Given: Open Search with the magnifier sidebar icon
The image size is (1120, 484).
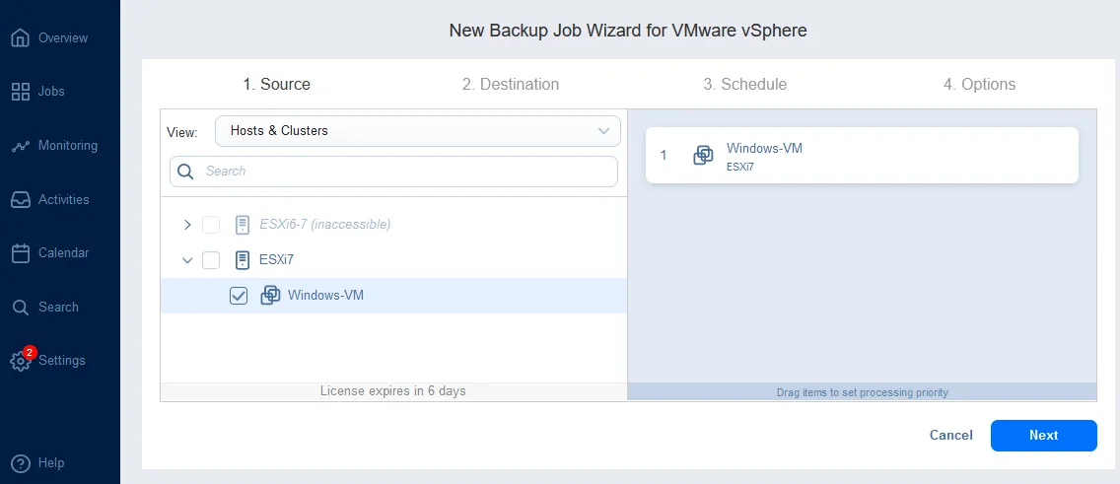Looking at the screenshot, I should (x=20, y=308).
